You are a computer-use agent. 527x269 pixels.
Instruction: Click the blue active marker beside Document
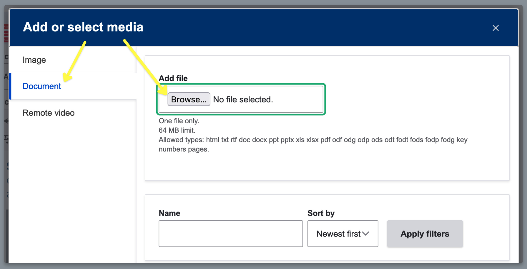point(10,86)
